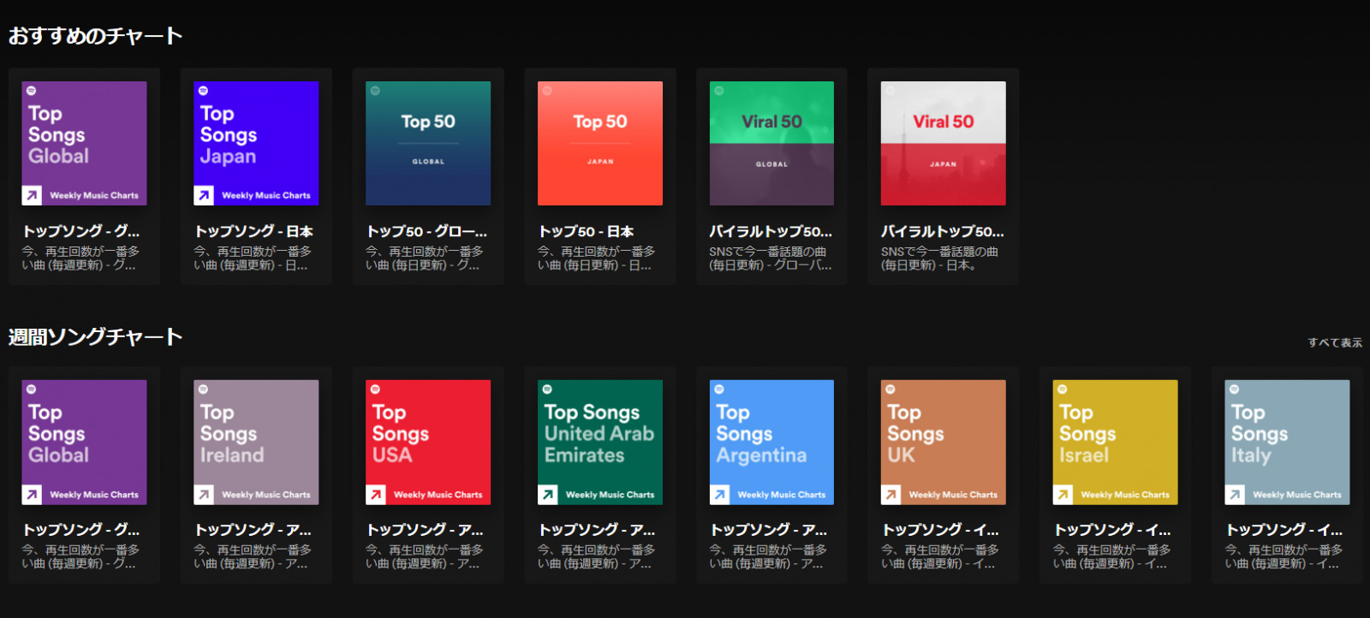Click card title below Top Songs Ireland cover
The image size is (1370, 618).
[x=253, y=530]
